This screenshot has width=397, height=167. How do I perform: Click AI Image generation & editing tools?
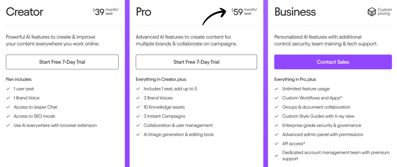click(x=179, y=134)
